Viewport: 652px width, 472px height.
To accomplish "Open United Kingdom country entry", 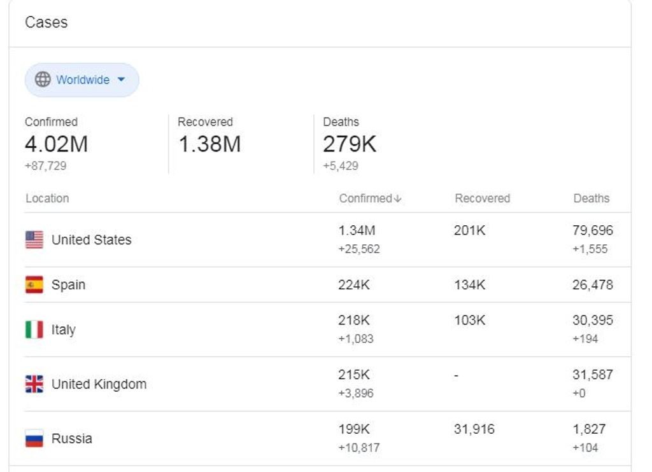I will coord(328,384).
